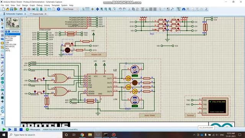The image size is (245, 138).
Task: Play the simulation with the green button
Action: tap(4, 130)
